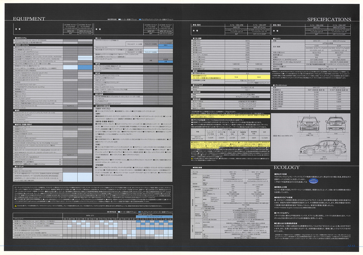The image size is (363, 255).
Task: Click the ■トランスミッション table heading
Action: point(280,85)
